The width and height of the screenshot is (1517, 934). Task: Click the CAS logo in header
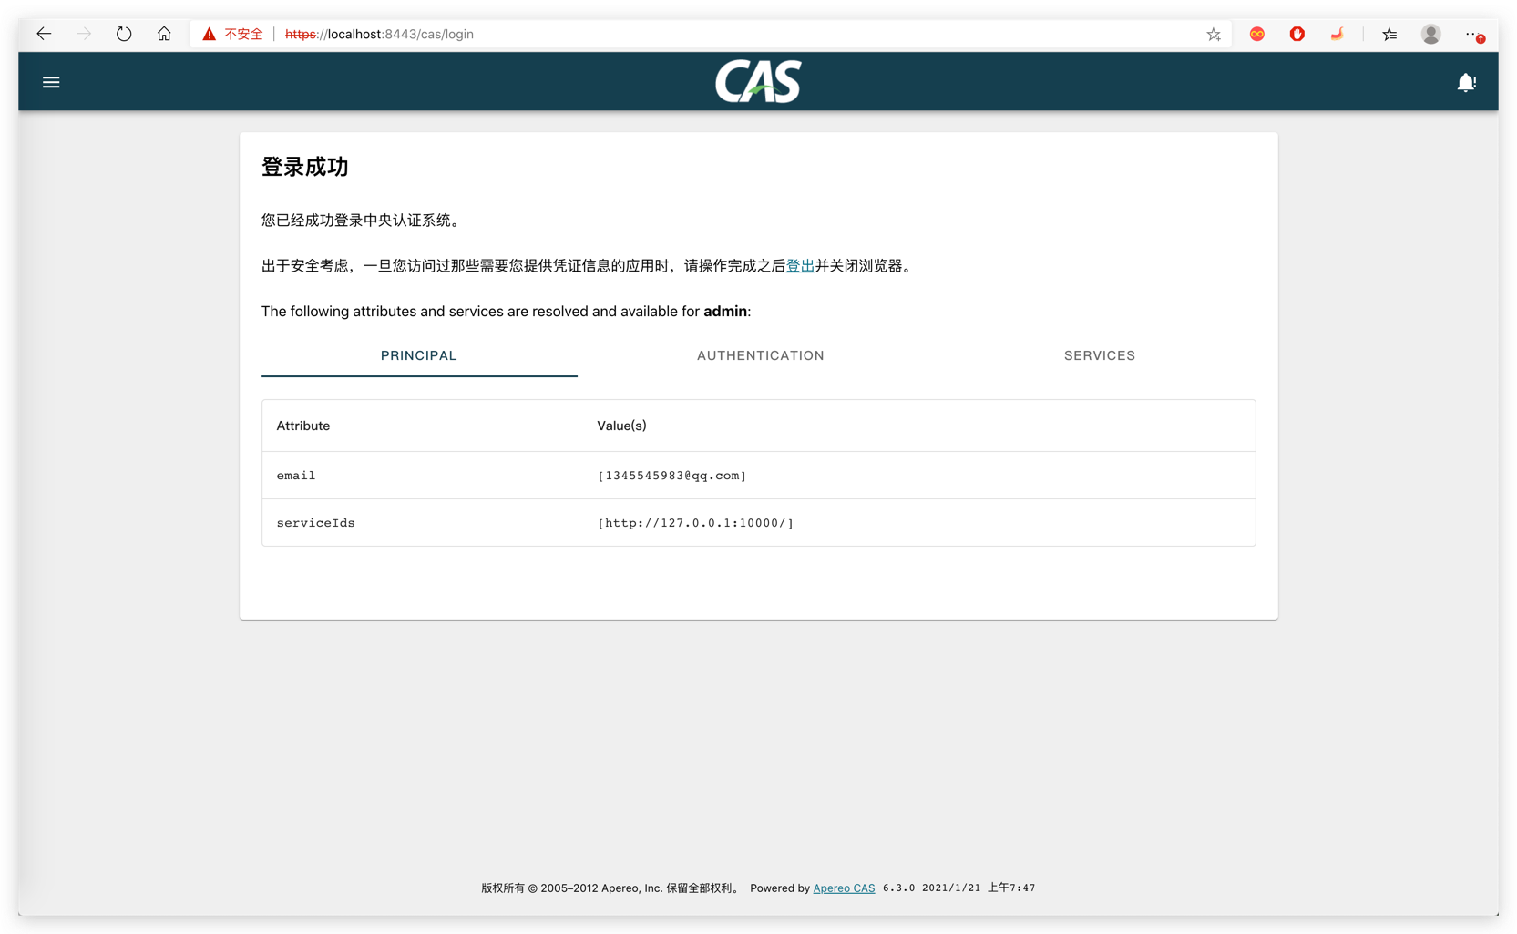758,81
